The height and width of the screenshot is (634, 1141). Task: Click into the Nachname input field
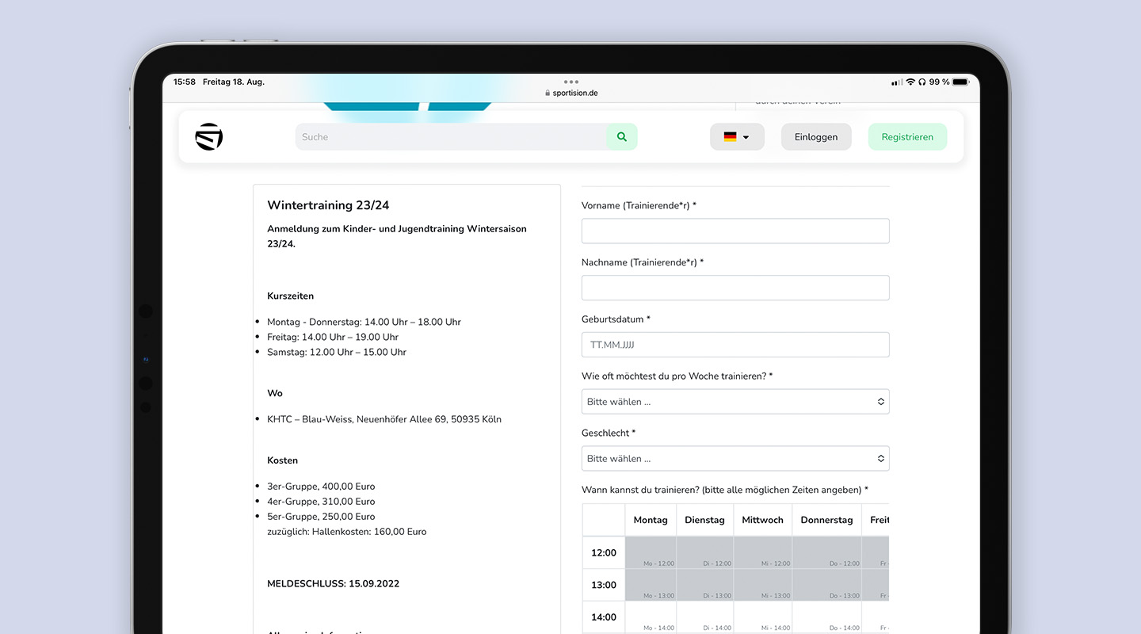click(735, 288)
